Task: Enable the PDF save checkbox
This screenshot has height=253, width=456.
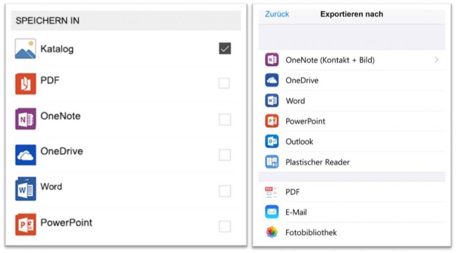Action: coord(224,83)
